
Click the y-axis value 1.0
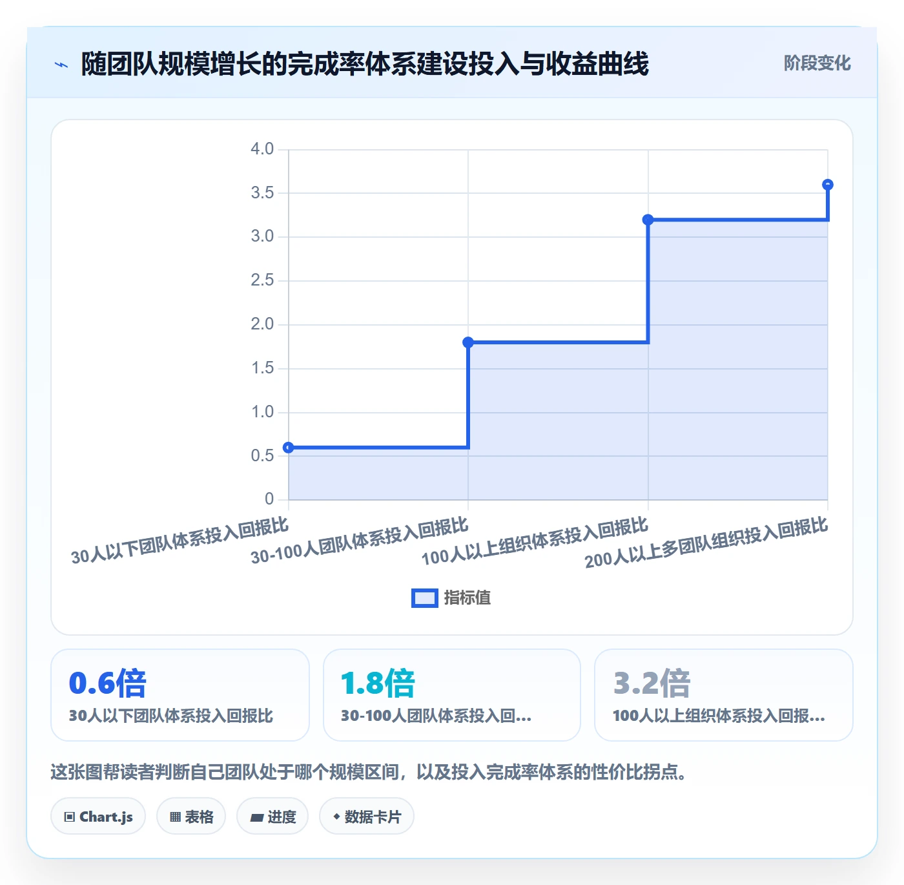coord(262,412)
